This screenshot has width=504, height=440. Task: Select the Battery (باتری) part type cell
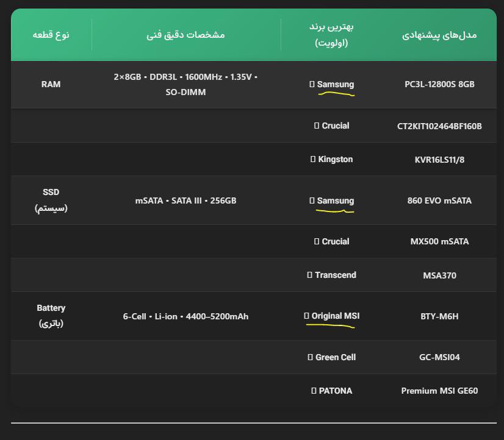pos(51,316)
